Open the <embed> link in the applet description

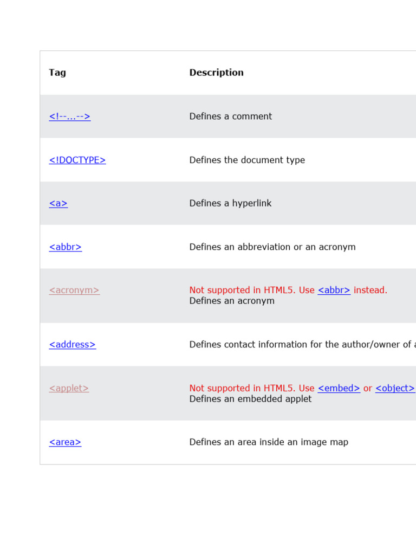click(339, 388)
